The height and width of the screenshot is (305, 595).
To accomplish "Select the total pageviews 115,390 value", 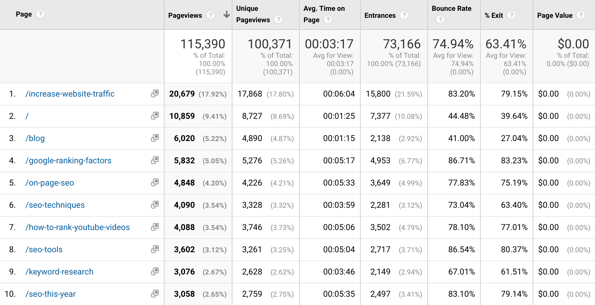I will (203, 44).
